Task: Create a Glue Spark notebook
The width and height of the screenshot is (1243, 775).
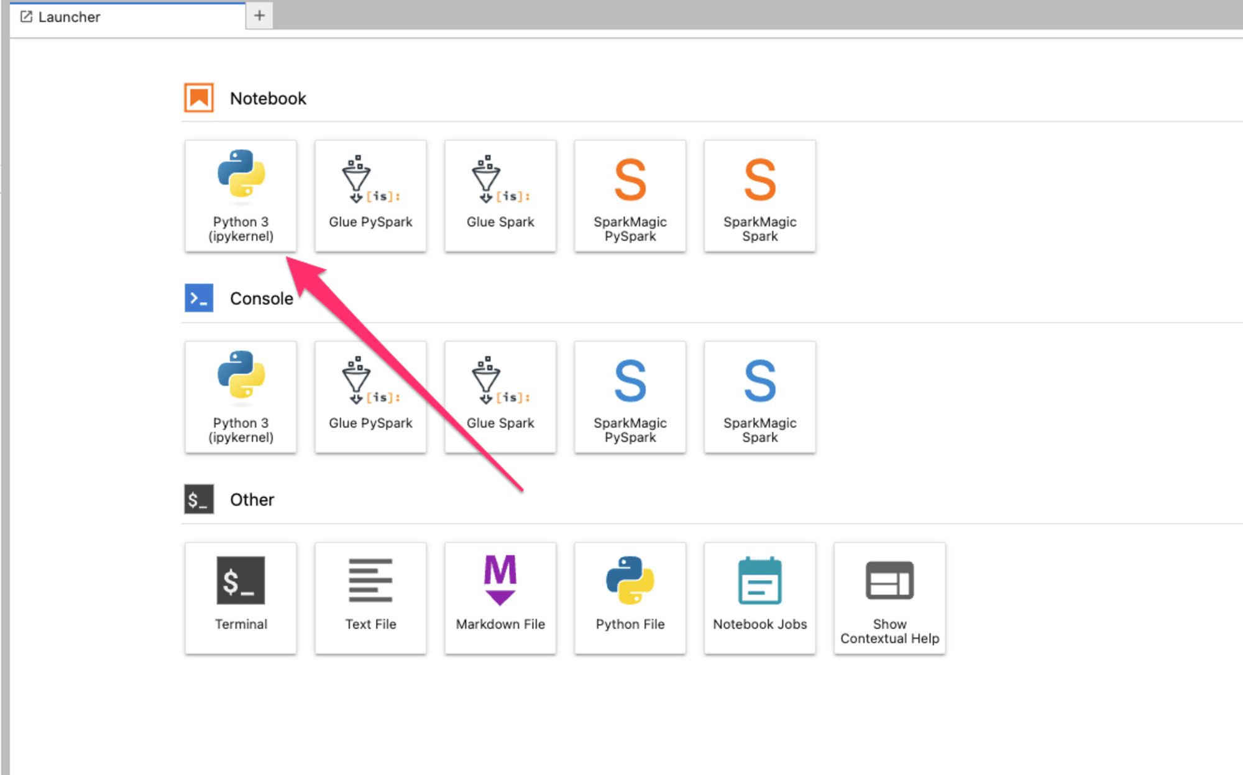Action: click(500, 196)
